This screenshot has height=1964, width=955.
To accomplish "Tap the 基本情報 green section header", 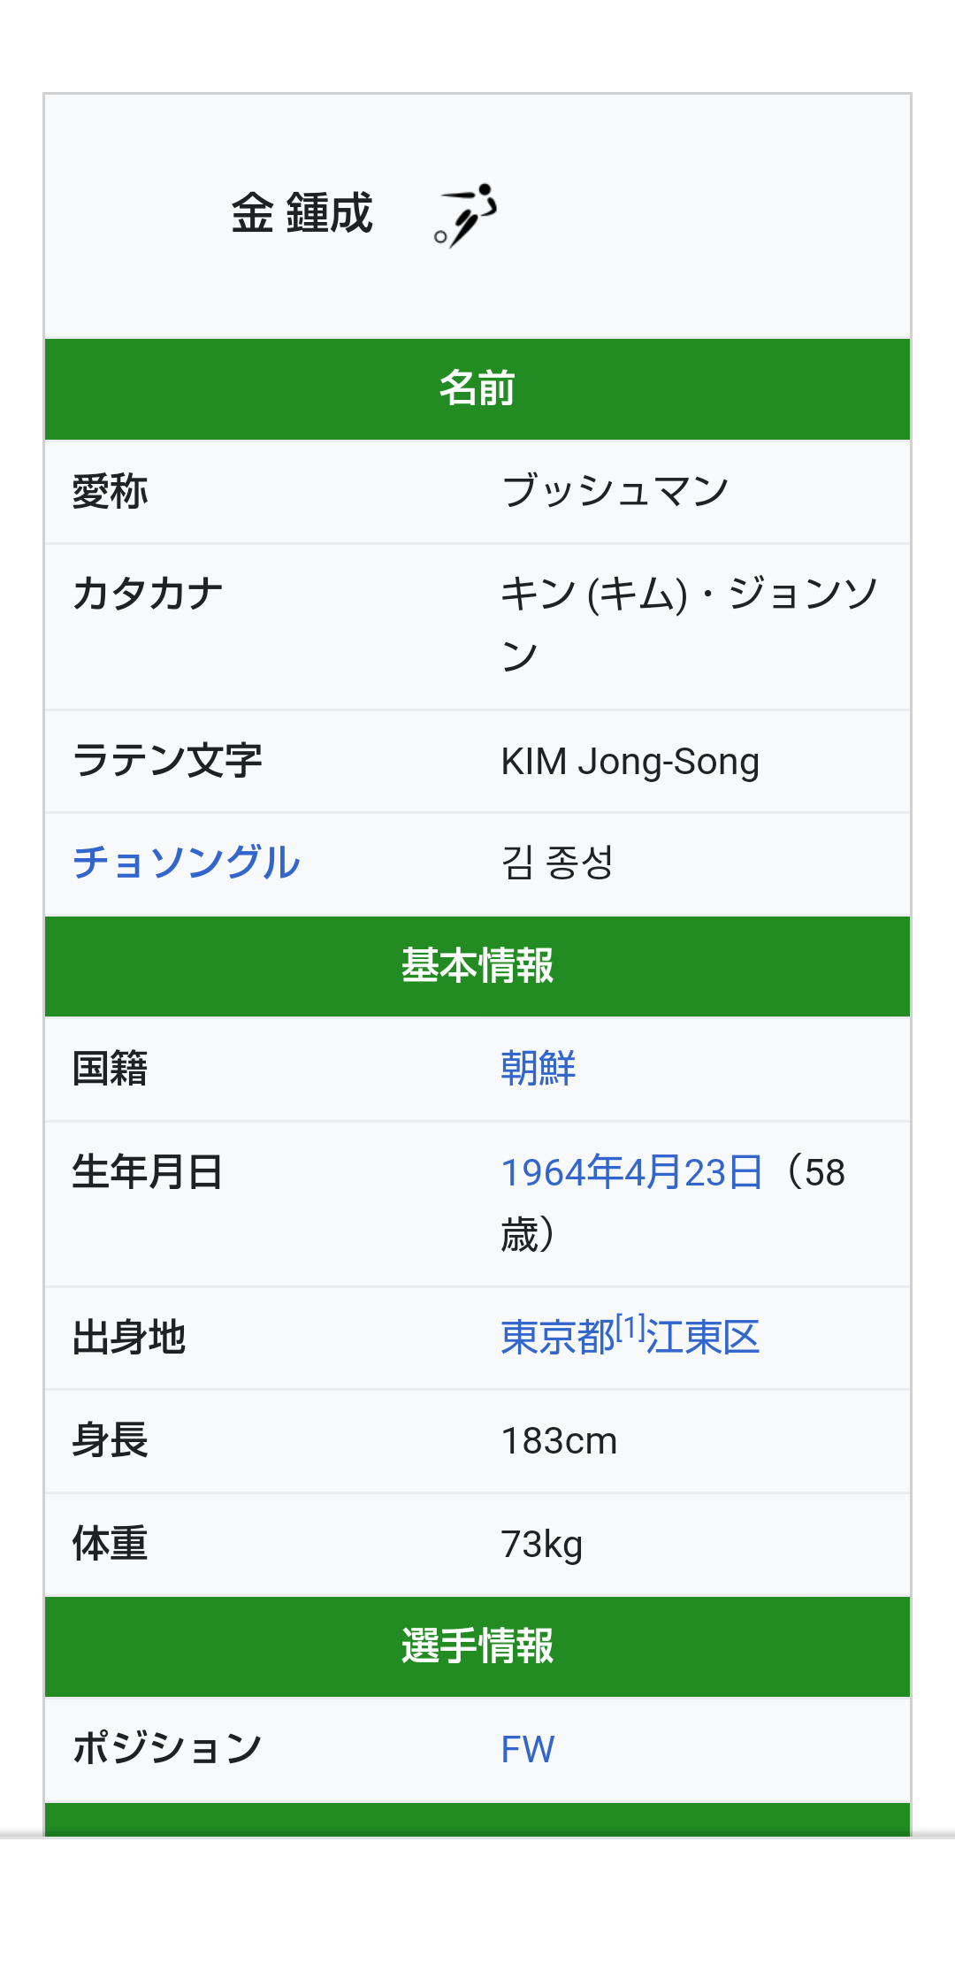I will pyautogui.click(x=477, y=965).
